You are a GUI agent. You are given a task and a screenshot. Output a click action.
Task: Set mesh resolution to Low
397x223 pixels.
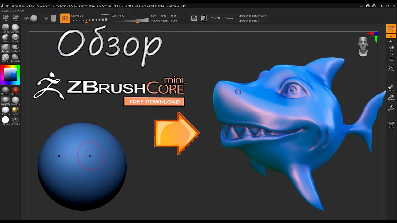(154, 16)
